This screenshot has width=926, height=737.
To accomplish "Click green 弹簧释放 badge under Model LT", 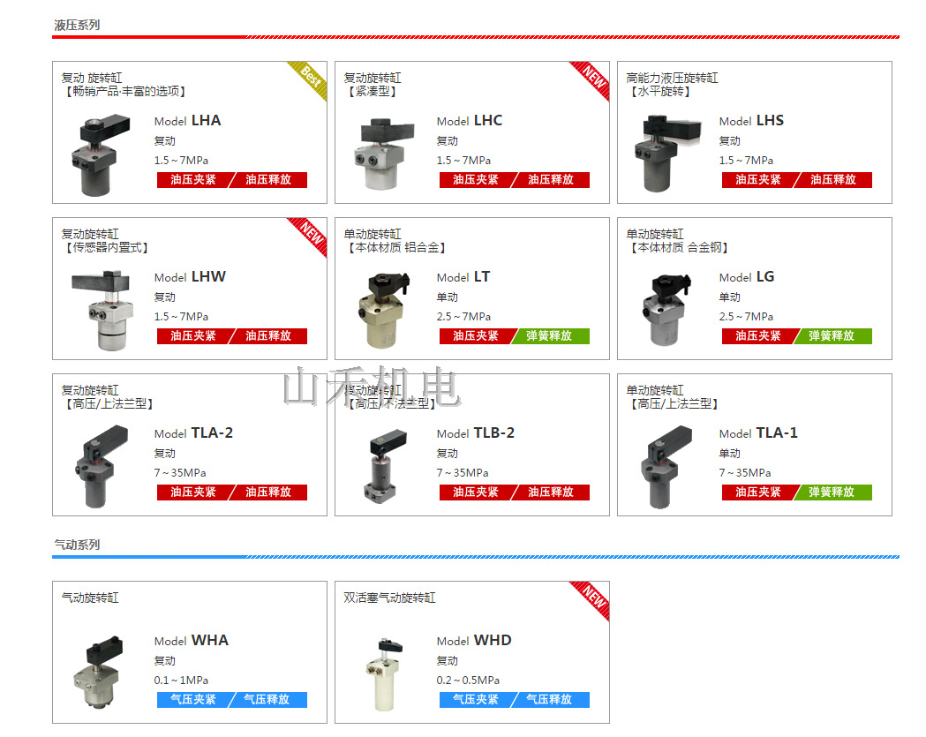I will pos(549,336).
